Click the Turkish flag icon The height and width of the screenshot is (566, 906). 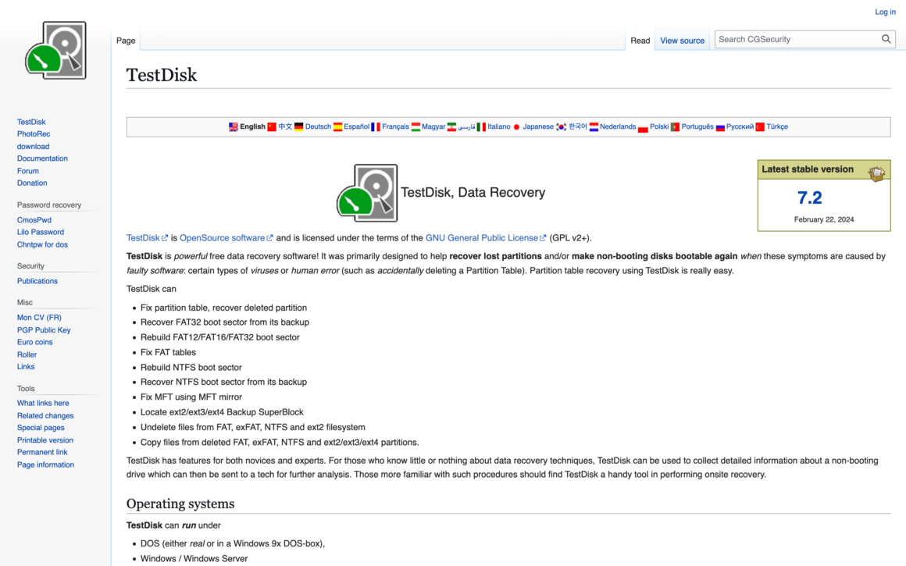coord(760,127)
